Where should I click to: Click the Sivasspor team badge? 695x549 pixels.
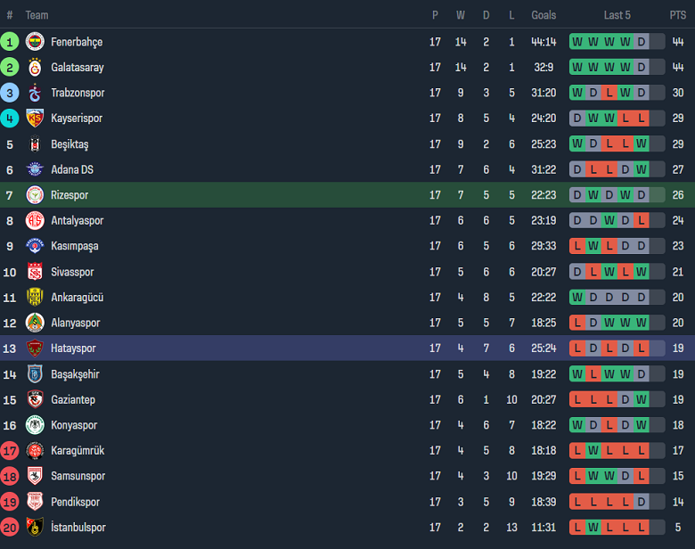[x=35, y=272]
